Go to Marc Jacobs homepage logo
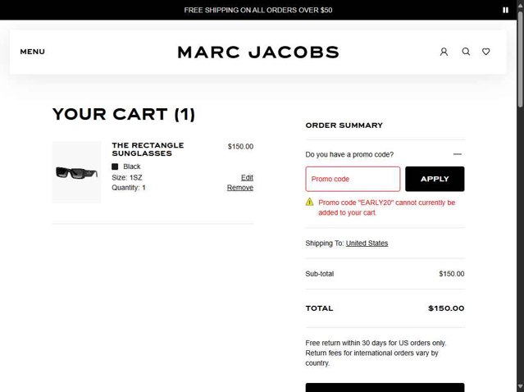This screenshot has width=524, height=392. (257, 52)
